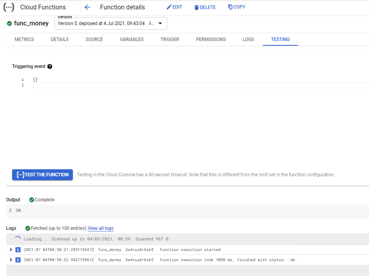
Task: Click the lambda icon on execution started log
Action: pos(18,249)
